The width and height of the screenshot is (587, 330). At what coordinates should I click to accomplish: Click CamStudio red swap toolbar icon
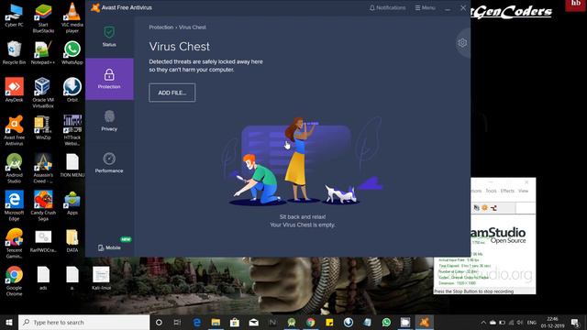point(493,208)
